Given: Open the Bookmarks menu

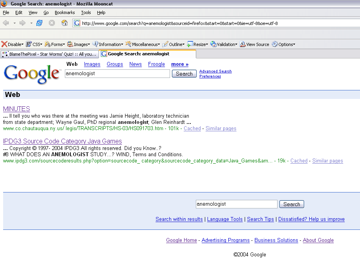Looking at the screenshot, I should click(x=65, y=12).
